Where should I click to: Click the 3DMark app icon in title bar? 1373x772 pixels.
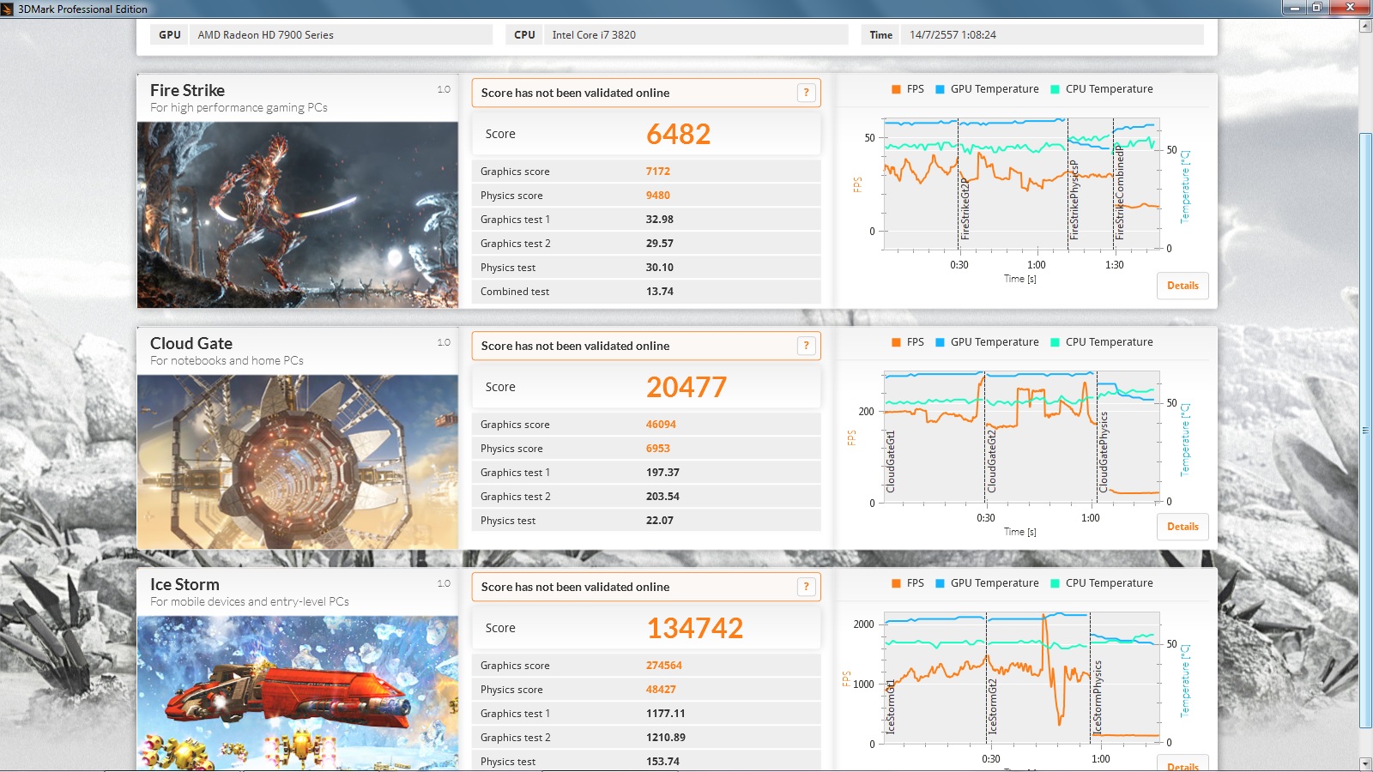[7, 9]
